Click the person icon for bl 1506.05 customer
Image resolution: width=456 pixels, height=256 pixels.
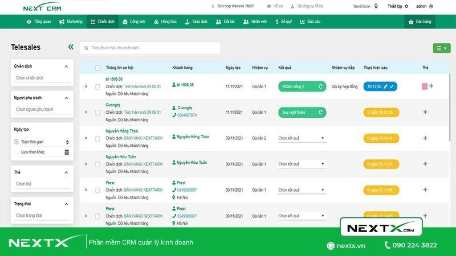point(174,85)
